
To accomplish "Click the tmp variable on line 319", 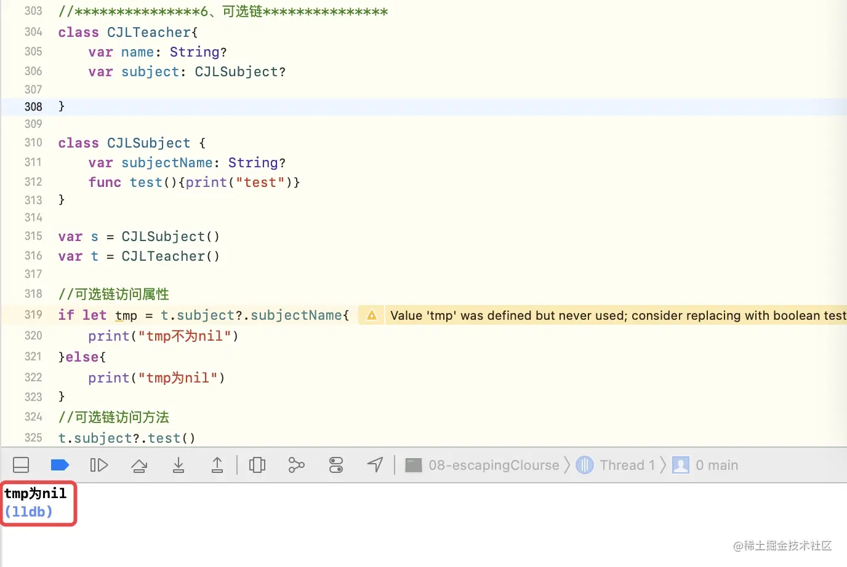I will [126, 315].
